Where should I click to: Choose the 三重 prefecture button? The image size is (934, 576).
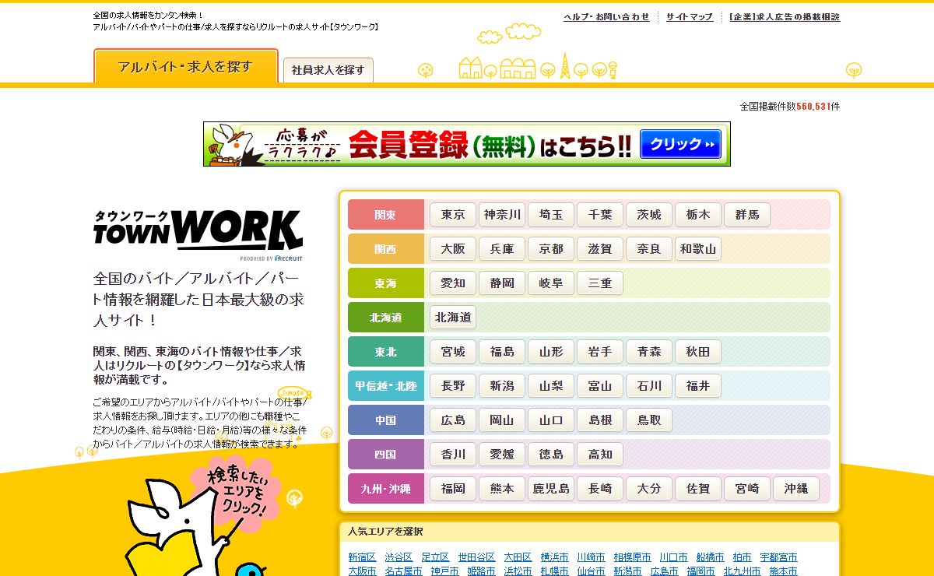600,283
